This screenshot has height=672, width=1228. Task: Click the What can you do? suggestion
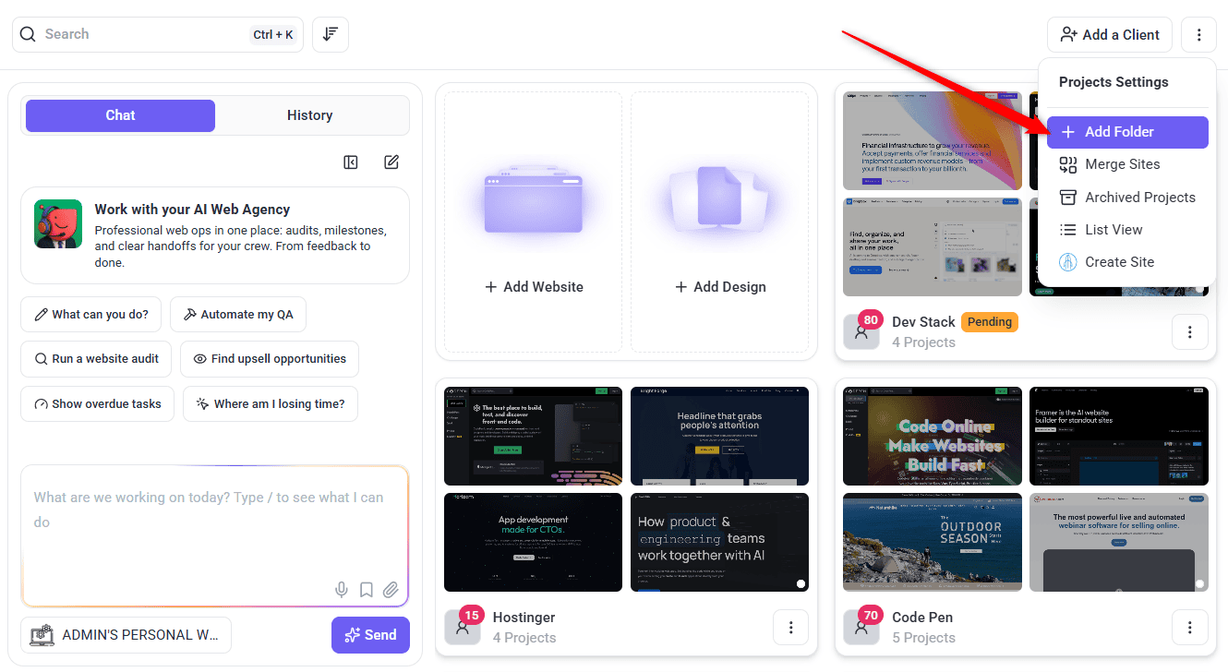point(91,315)
